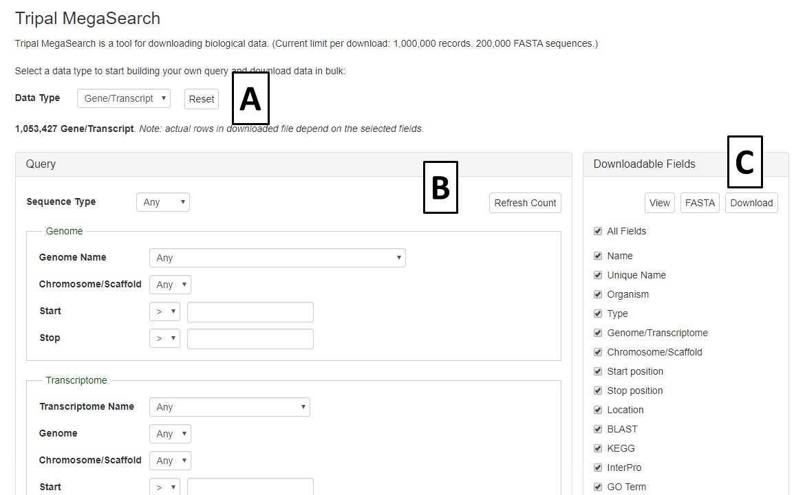Viewport: 805px width, 495px height.
Task: Open the Transcriptome Start operator dropdown
Action: point(165,487)
